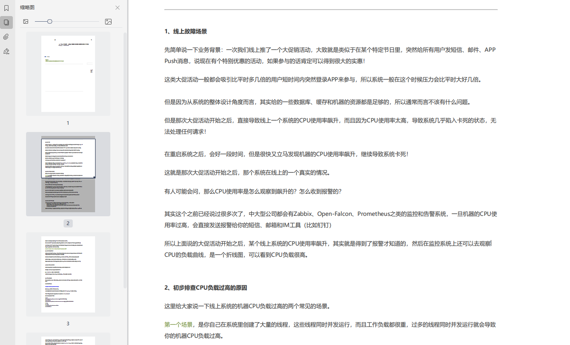This screenshot has width=570, height=345.
Task: Click the small image shrink-thumbnails icon
Action: [26, 22]
